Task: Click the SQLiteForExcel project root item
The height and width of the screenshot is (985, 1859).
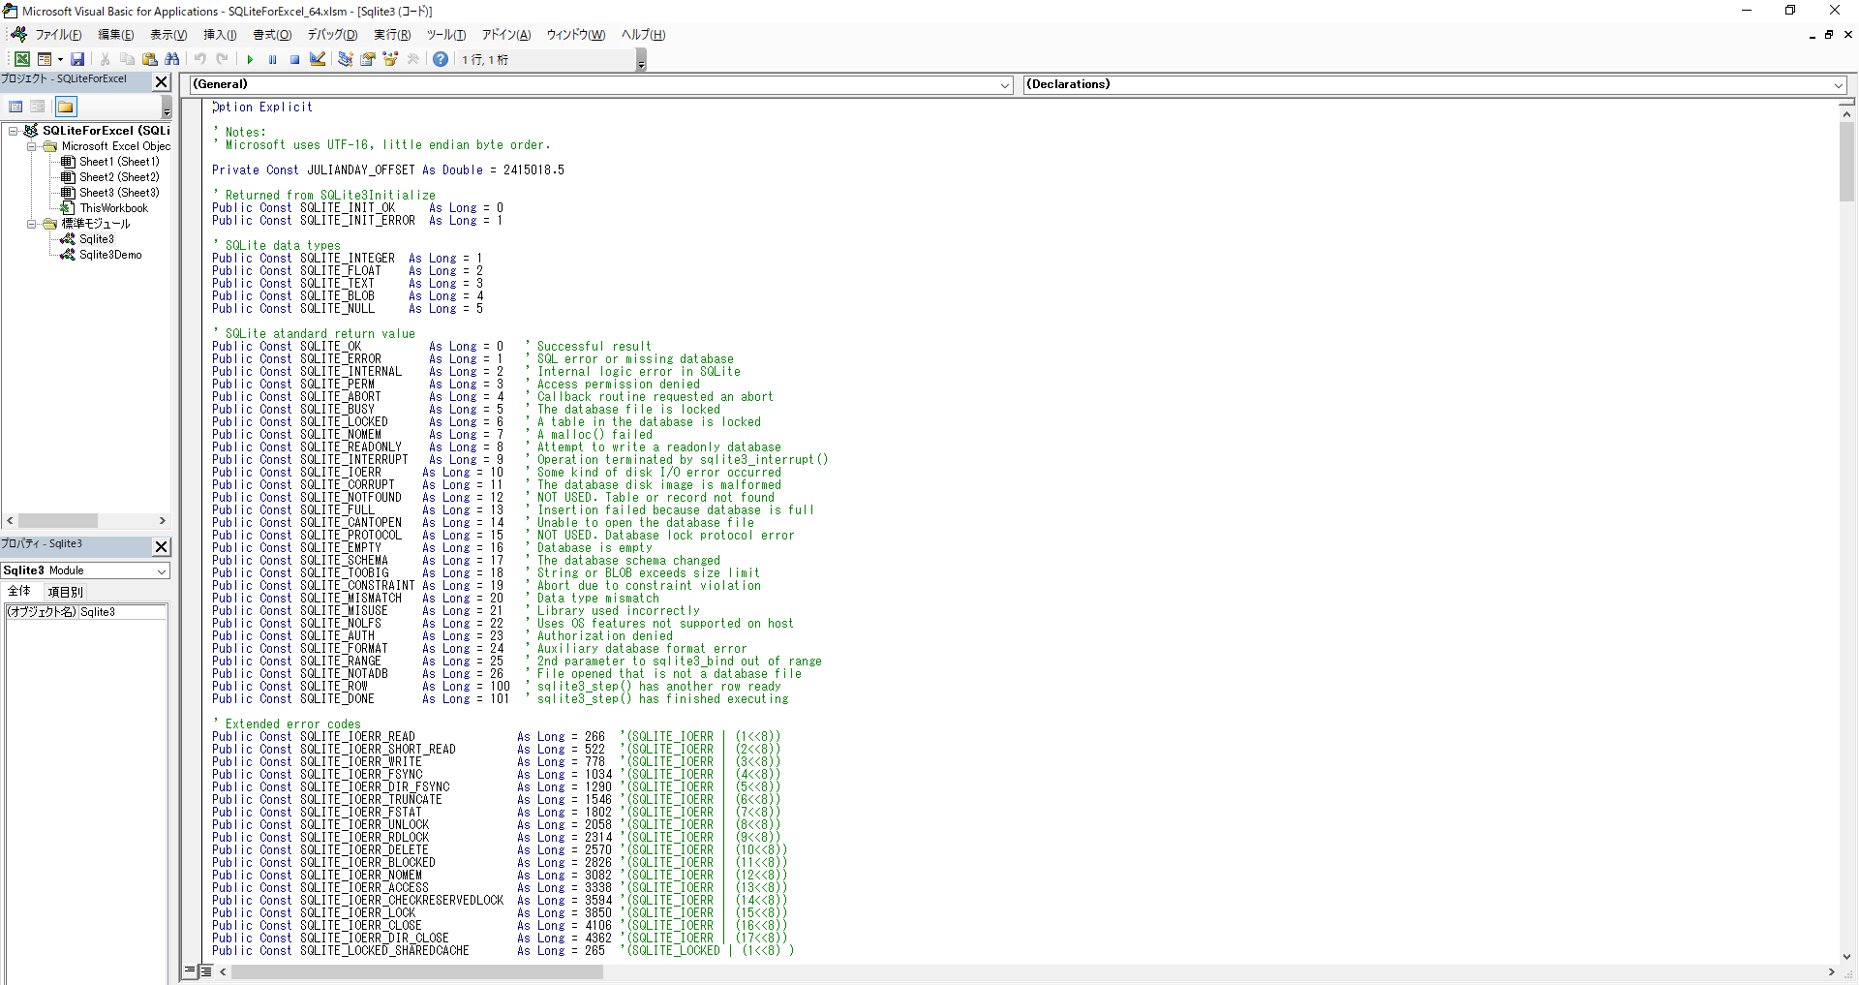Action: pyautogui.click(x=106, y=131)
